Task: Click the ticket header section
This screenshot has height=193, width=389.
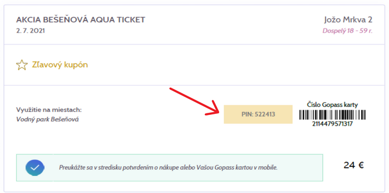Action: point(194,25)
